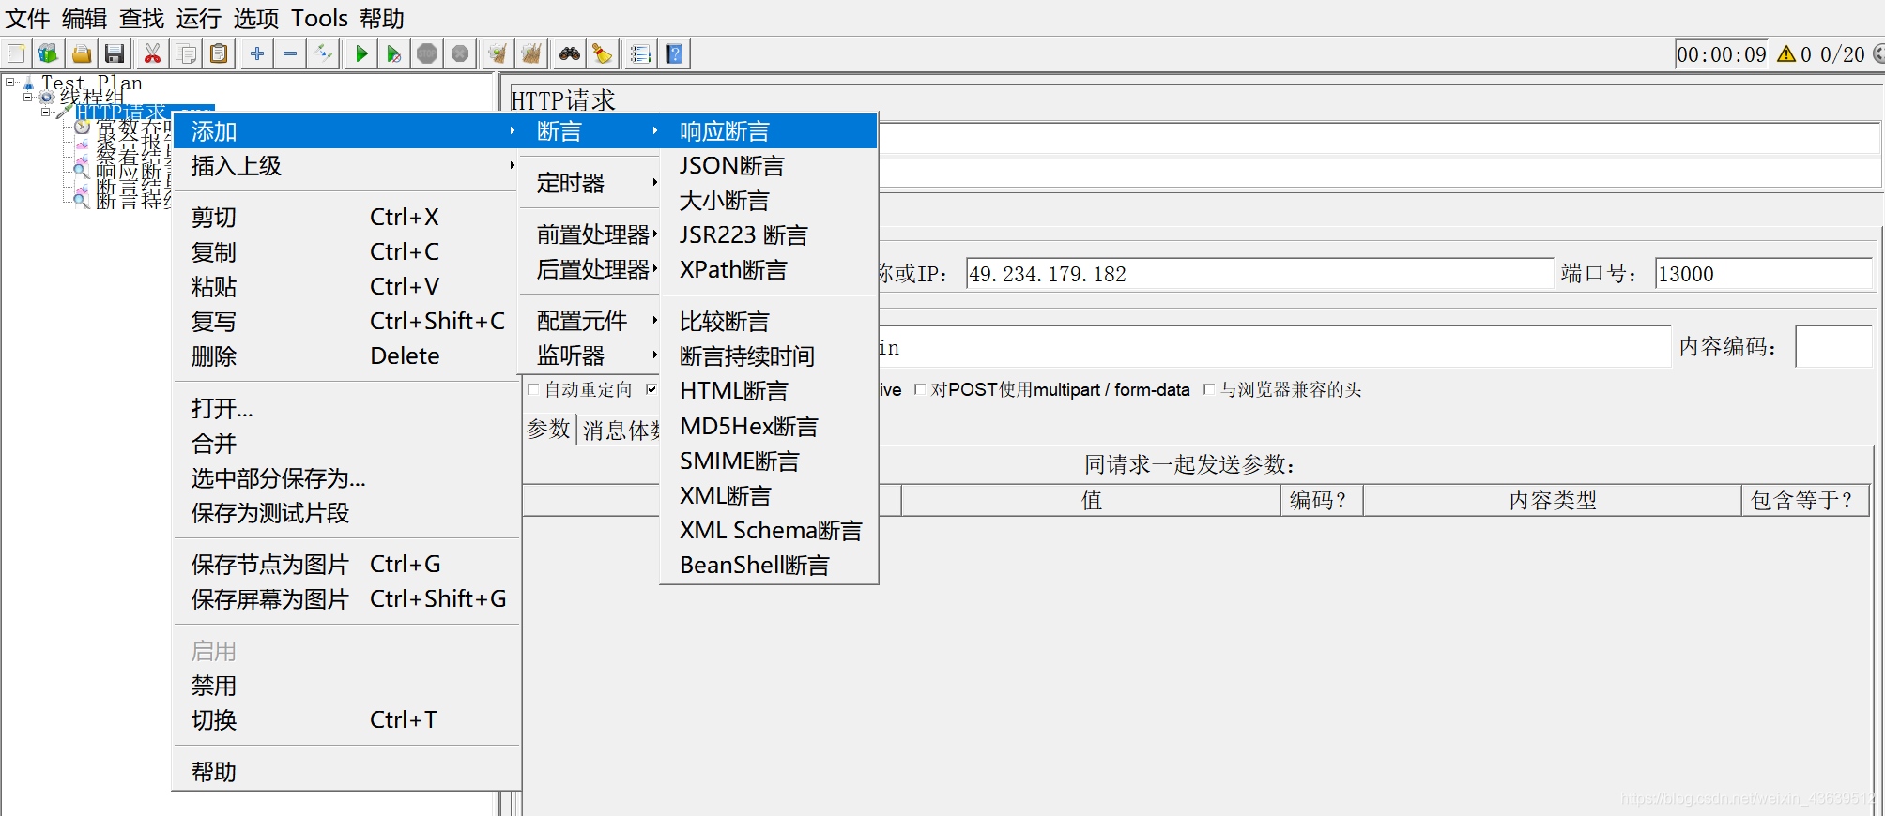Choose BeanShell断言 from the list
Screen dimensions: 1885x816
(769, 566)
